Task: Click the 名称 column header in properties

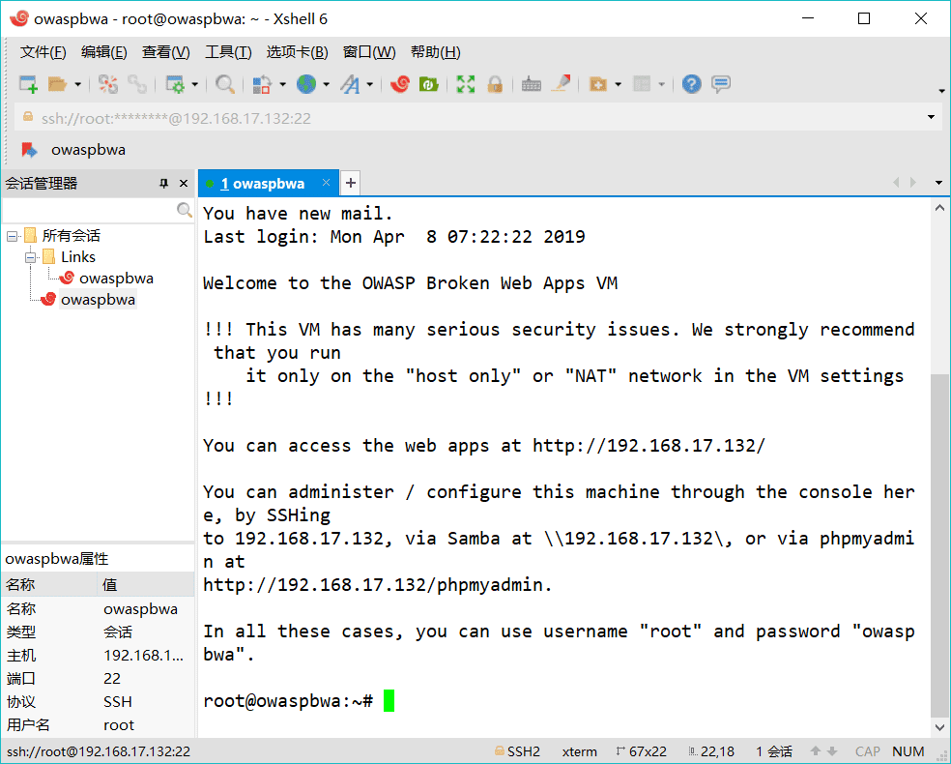Action: coord(49,584)
